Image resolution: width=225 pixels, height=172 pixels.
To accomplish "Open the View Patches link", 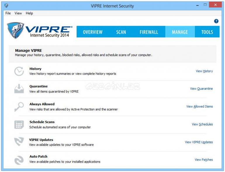I will 204,160.
